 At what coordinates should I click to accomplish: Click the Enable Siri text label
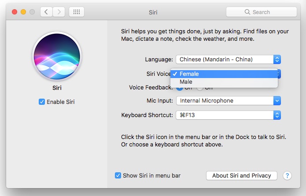[x=61, y=102]
